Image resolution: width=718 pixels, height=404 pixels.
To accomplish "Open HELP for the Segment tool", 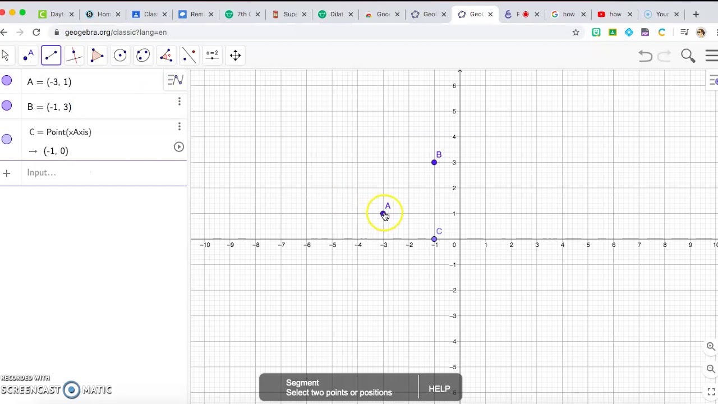I will tap(439, 388).
